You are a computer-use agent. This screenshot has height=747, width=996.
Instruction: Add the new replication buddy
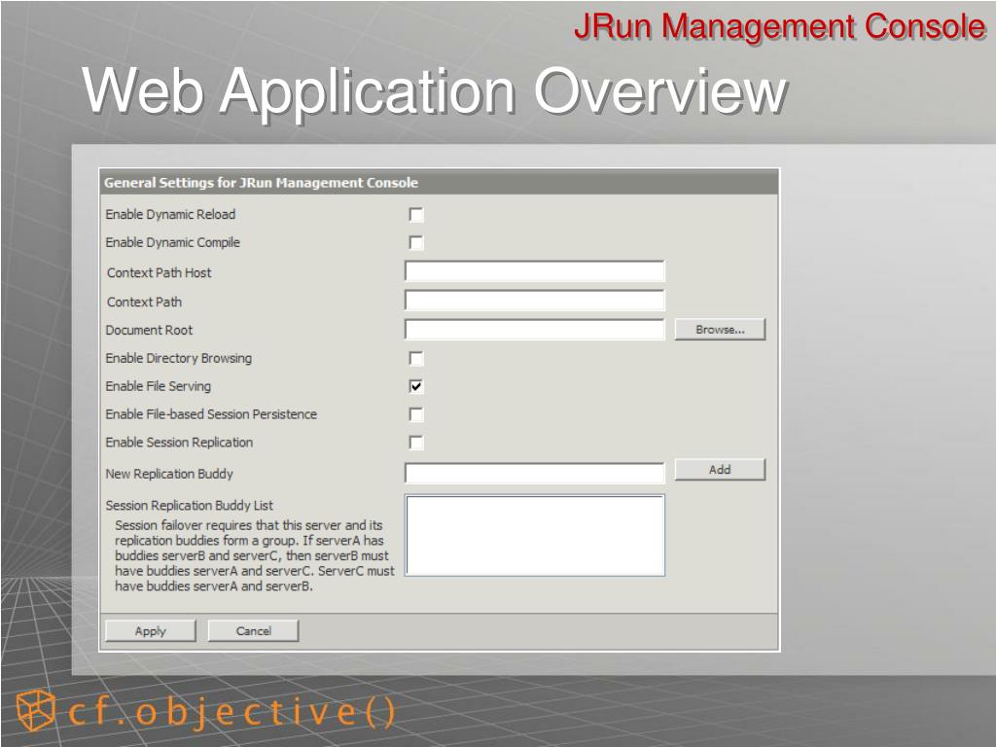[720, 470]
